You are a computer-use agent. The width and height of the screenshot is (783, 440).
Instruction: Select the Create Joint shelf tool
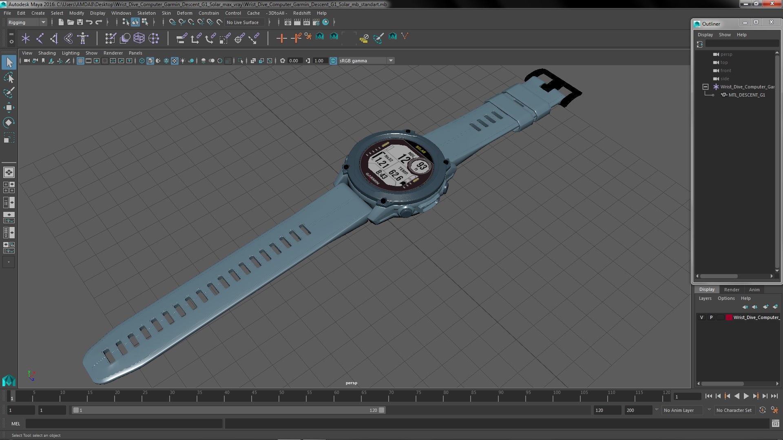pos(40,38)
